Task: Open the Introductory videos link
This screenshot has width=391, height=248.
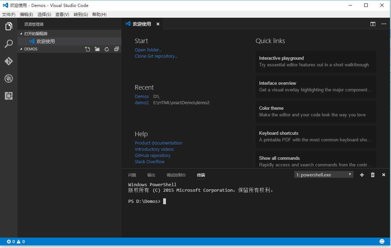Action: (154, 149)
